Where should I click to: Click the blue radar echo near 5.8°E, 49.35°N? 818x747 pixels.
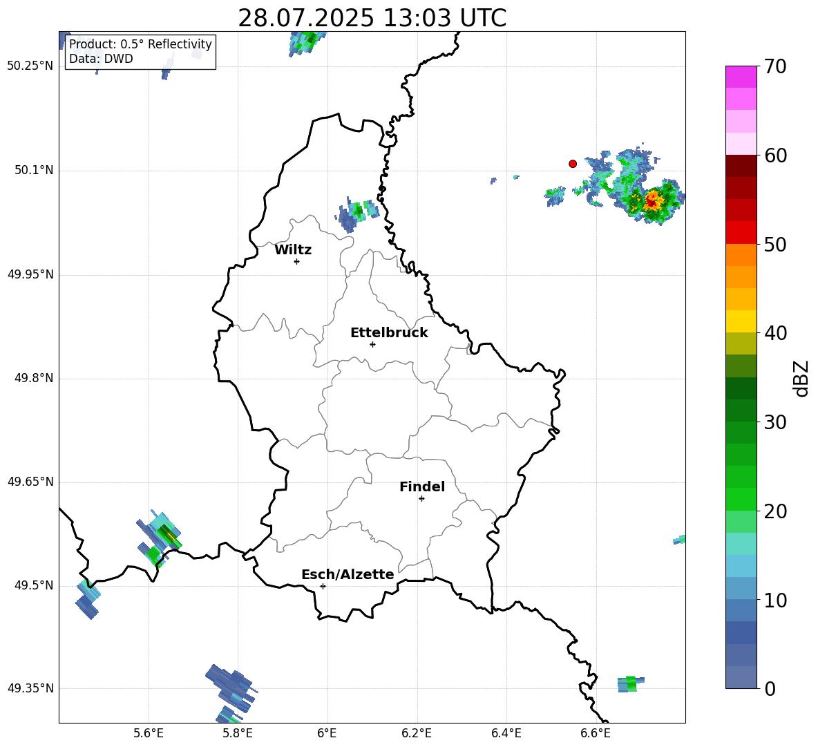(231, 688)
